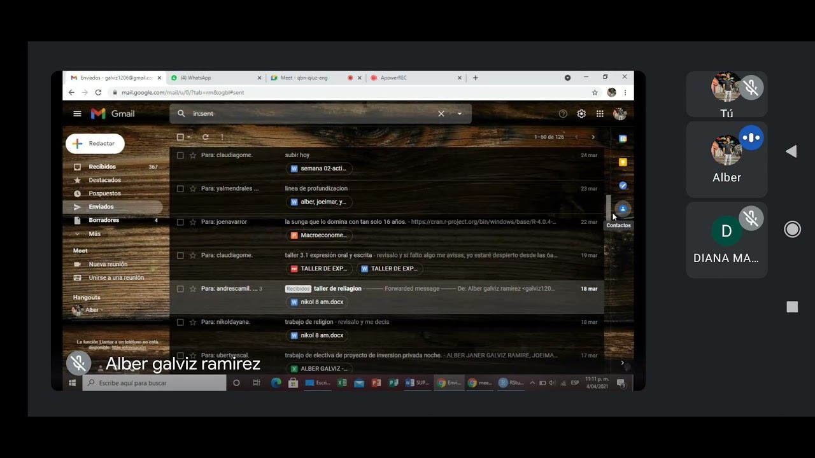Open Microsoft Edge from the taskbar

[276, 383]
